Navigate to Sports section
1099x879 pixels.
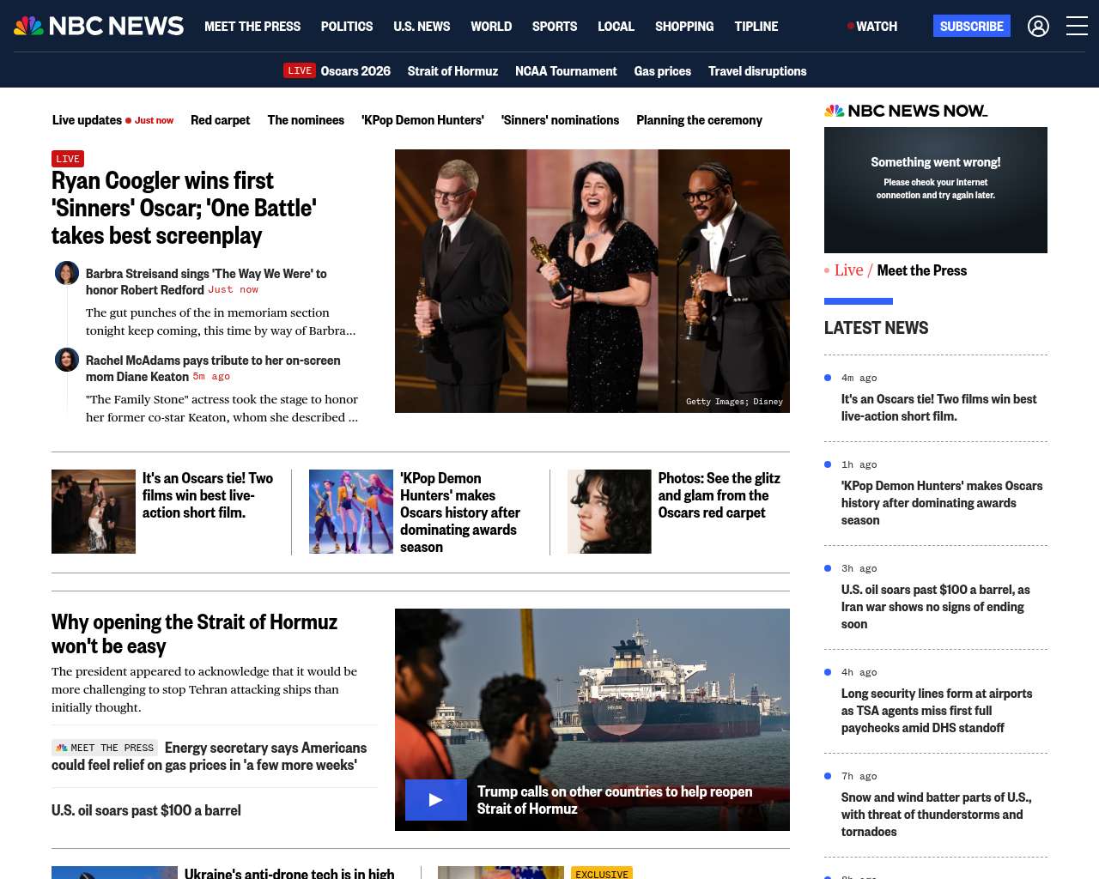click(x=555, y=27)
